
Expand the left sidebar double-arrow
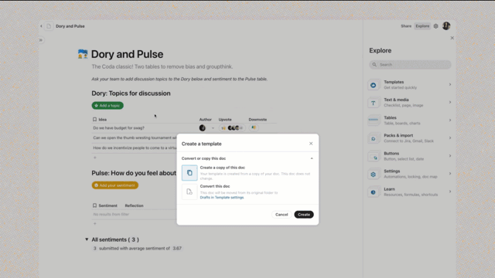(41, 40)
